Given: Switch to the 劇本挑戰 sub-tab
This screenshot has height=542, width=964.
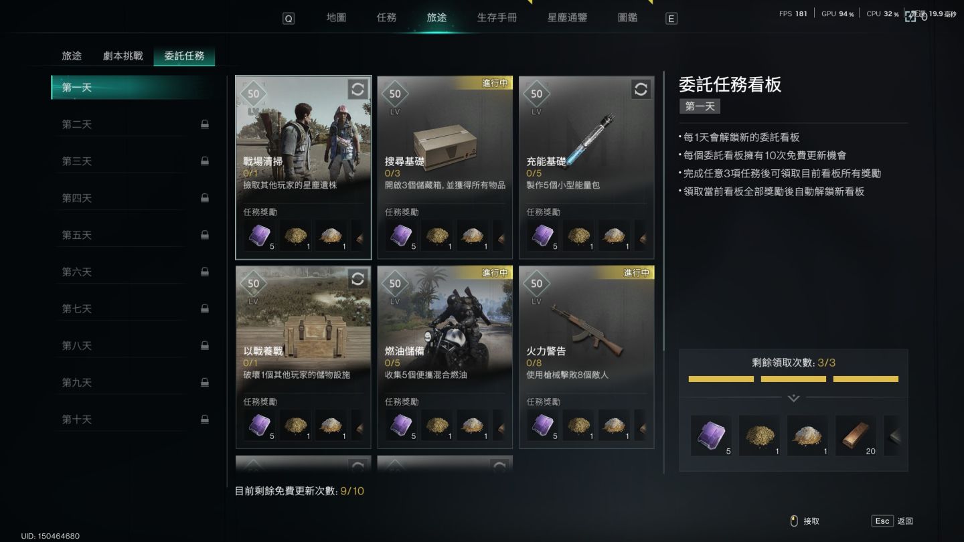Looking at the screenshot, I should point(123,56).
